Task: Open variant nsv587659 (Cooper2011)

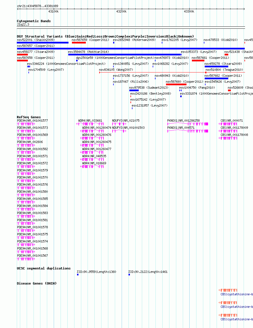Action: pyautogui.click(x=90, y=40)
